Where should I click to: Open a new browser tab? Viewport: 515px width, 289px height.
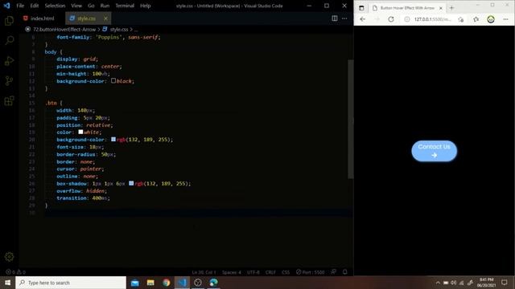click(x=451, y=8)
